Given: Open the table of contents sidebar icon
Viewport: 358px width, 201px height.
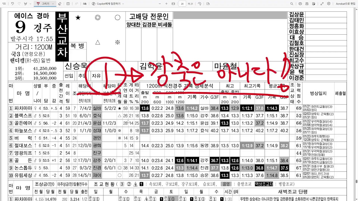Looking at the screenshot, I should [x=4, y=4].
